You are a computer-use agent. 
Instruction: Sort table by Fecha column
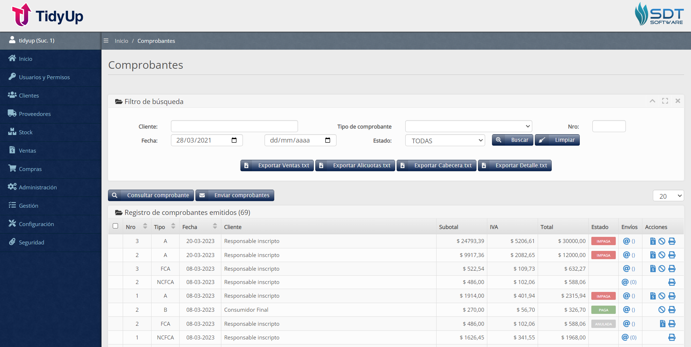[215, 226]
